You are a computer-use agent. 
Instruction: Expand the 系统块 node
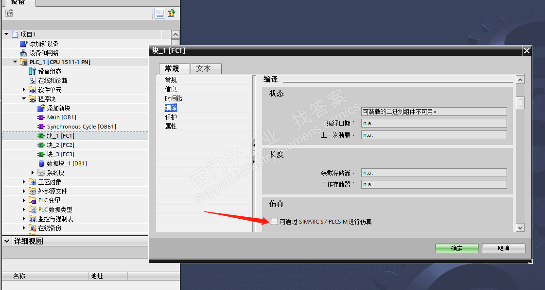pos(32,173)
